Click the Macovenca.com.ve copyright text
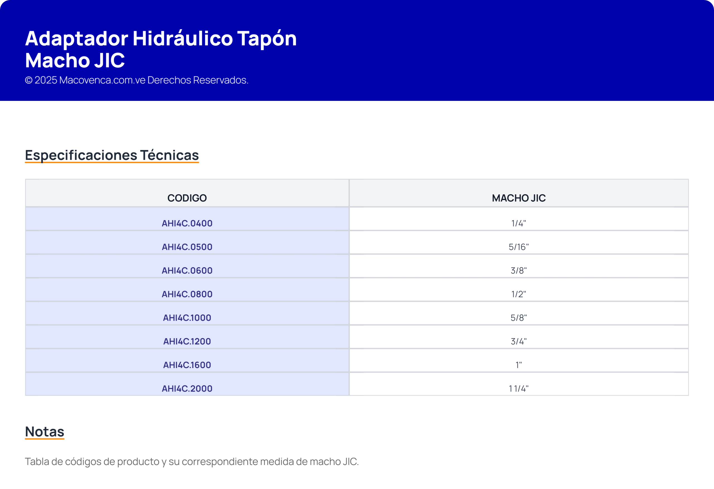 click(136, 80)
